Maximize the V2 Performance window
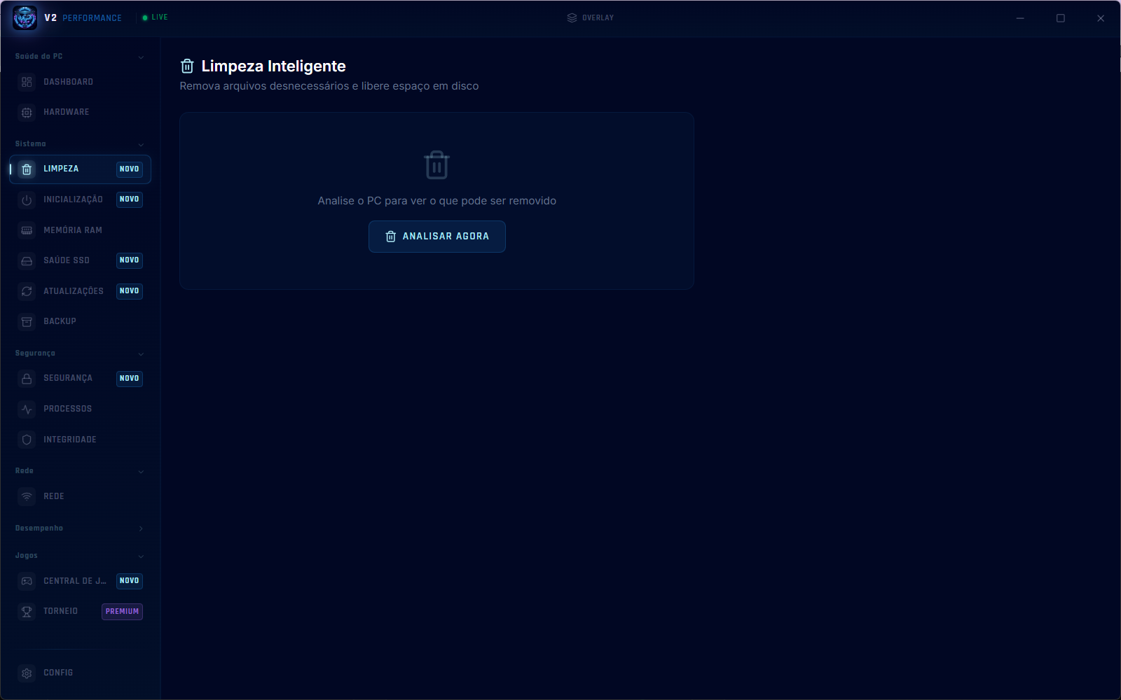This screenshot has width=1121, height=700. [x=1061, y=18]
